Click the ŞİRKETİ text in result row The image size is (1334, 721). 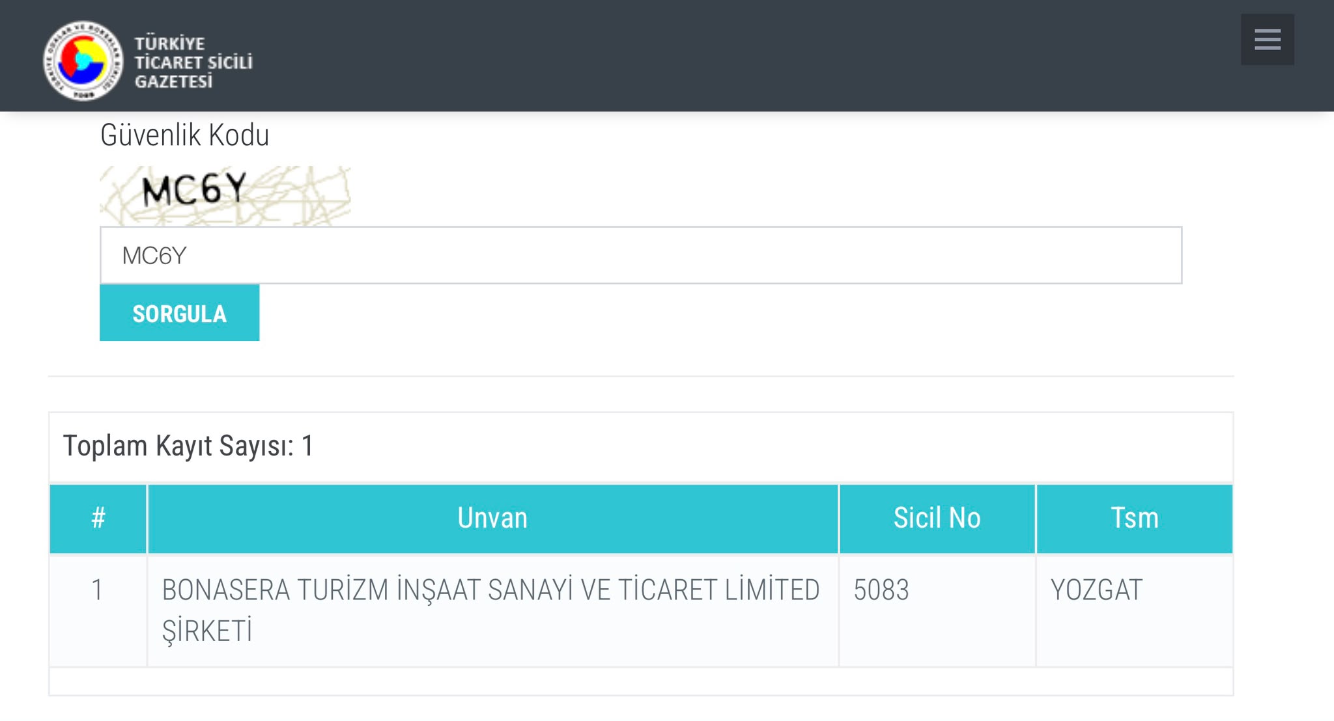[207, 631]
